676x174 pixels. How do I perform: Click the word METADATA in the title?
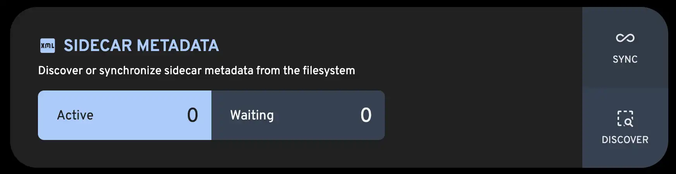point(178,46)
